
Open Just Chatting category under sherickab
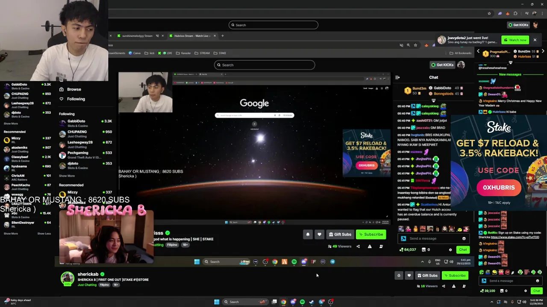[87, 285]
